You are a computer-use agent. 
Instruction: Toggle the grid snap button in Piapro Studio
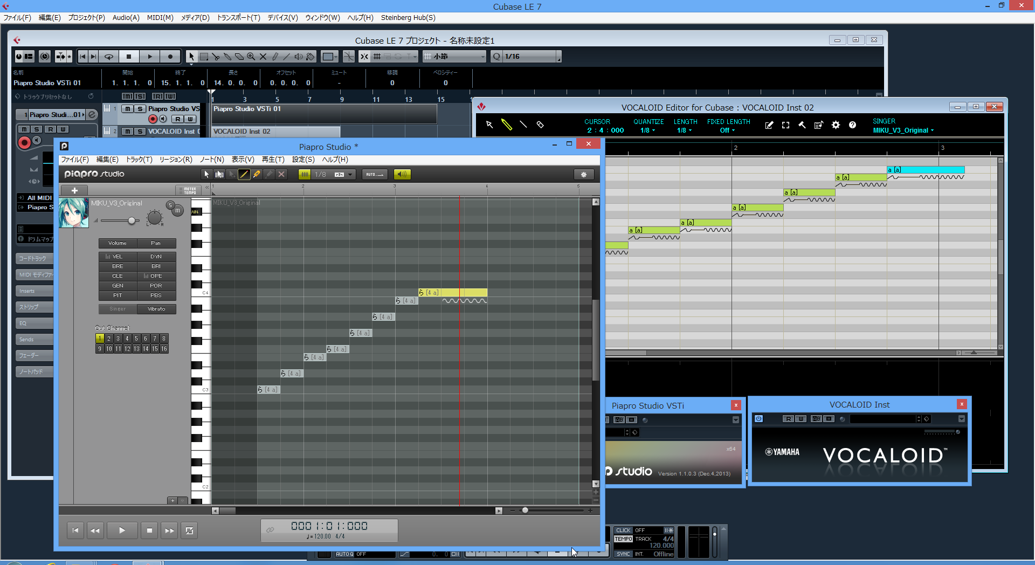click(305, 174)
